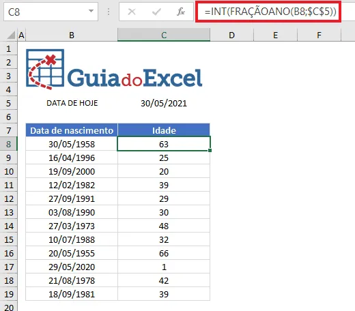Click the Enter checkmark formula bar icon
The width and height of the screenshot is (355, 311).
coord(156,12)
